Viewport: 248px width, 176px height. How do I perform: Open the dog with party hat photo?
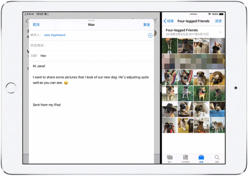coord(217,46)
